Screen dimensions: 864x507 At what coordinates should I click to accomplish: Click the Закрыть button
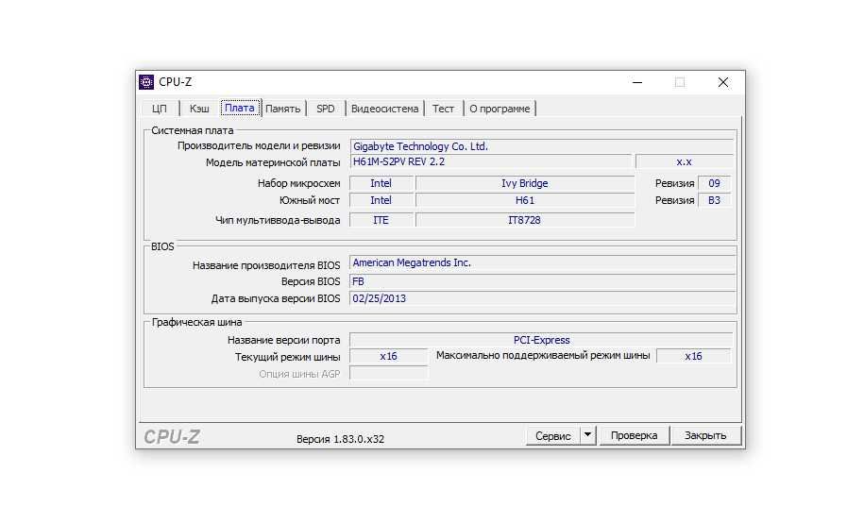pyautogui.click(x=705, y=435)
